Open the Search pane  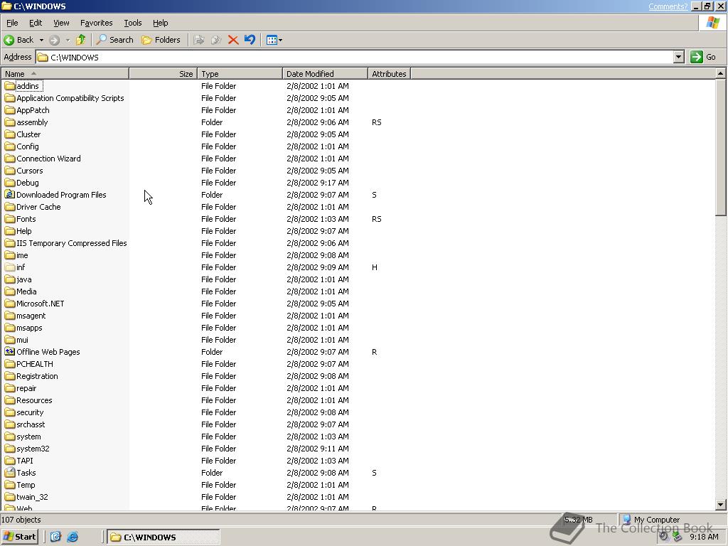pyautogui.click(x=114, y=40)
